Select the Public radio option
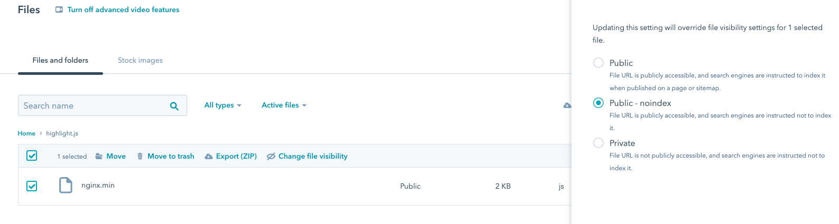Screen dimensions: 839x224 coord(598,63)
